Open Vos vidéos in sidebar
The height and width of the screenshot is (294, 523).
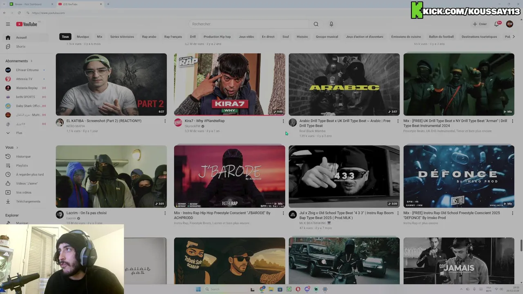26,192
